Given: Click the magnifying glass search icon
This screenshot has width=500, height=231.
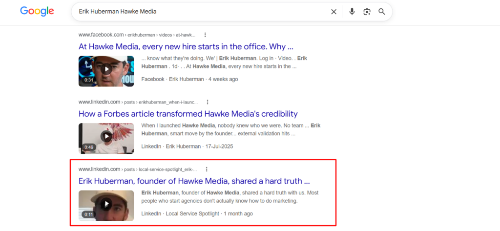Looking at the screenshot, I should coord(382,12).
